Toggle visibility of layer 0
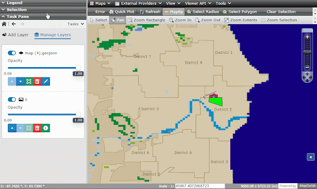Viewport: 317px width, 189px height. pos(12,100)
